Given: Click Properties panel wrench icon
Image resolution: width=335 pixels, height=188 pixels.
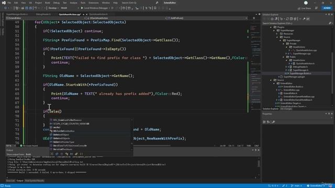Looking at the screenshot, I should coord(273,122).
